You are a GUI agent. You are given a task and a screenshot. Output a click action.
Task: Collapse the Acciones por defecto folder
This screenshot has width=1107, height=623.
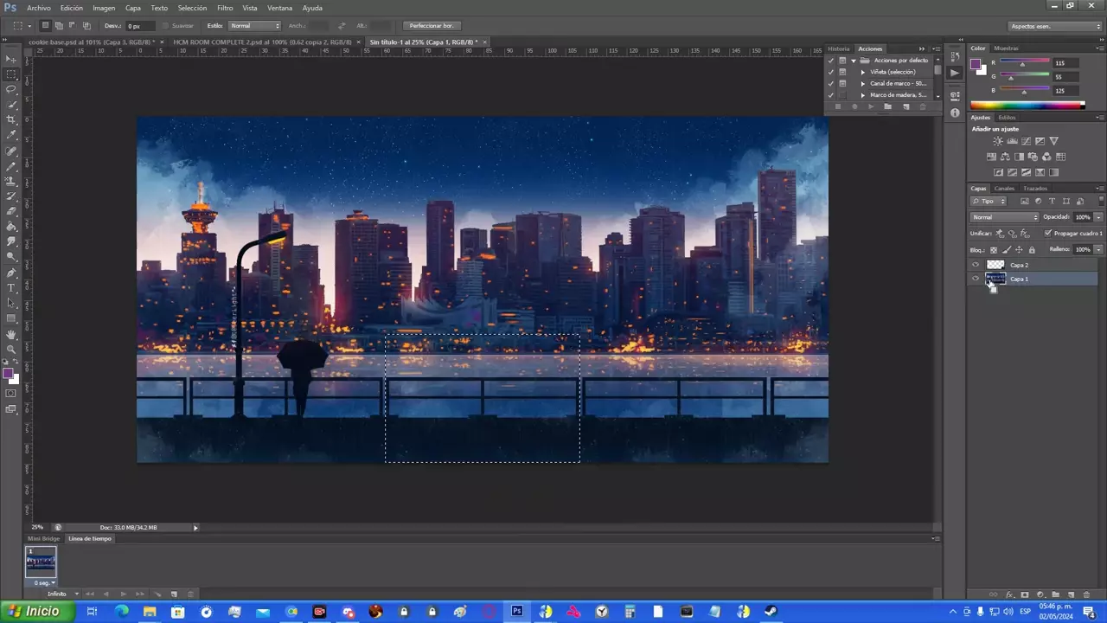point(854,61)
